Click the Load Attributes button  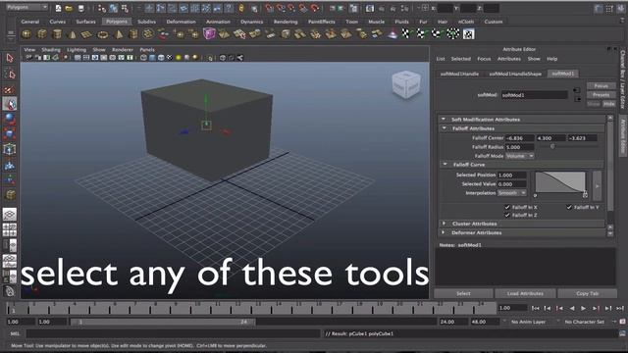tap(525, 293)
